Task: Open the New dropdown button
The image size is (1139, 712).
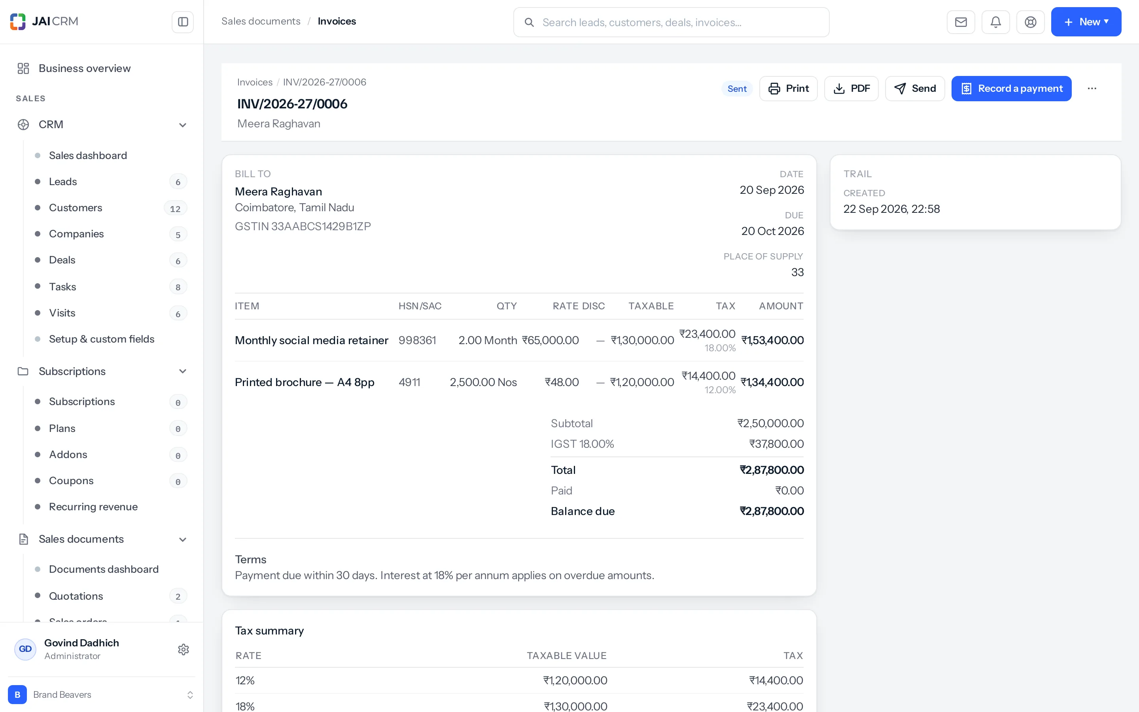Action: click(1086, 22)
